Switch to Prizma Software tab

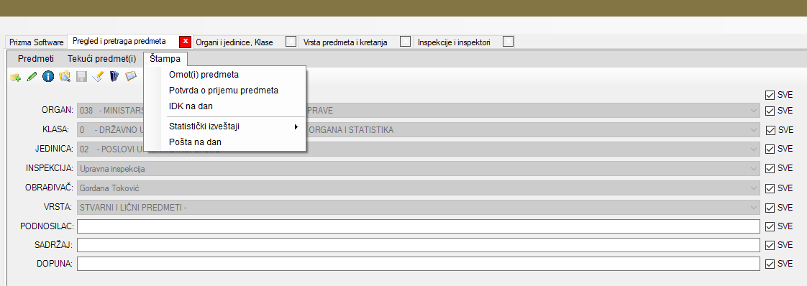37,42
